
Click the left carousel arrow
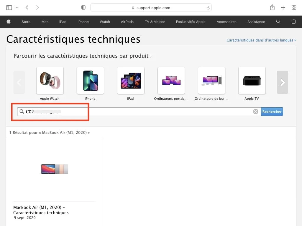pos(19,82)
